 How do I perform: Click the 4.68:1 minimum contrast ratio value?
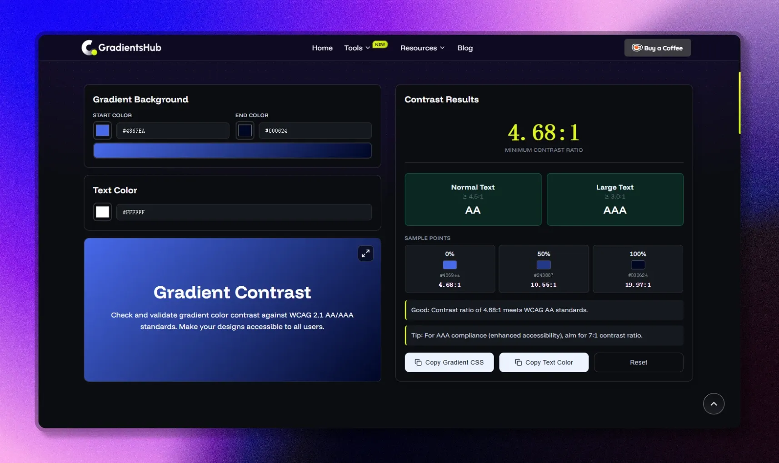tap(544, 133)
